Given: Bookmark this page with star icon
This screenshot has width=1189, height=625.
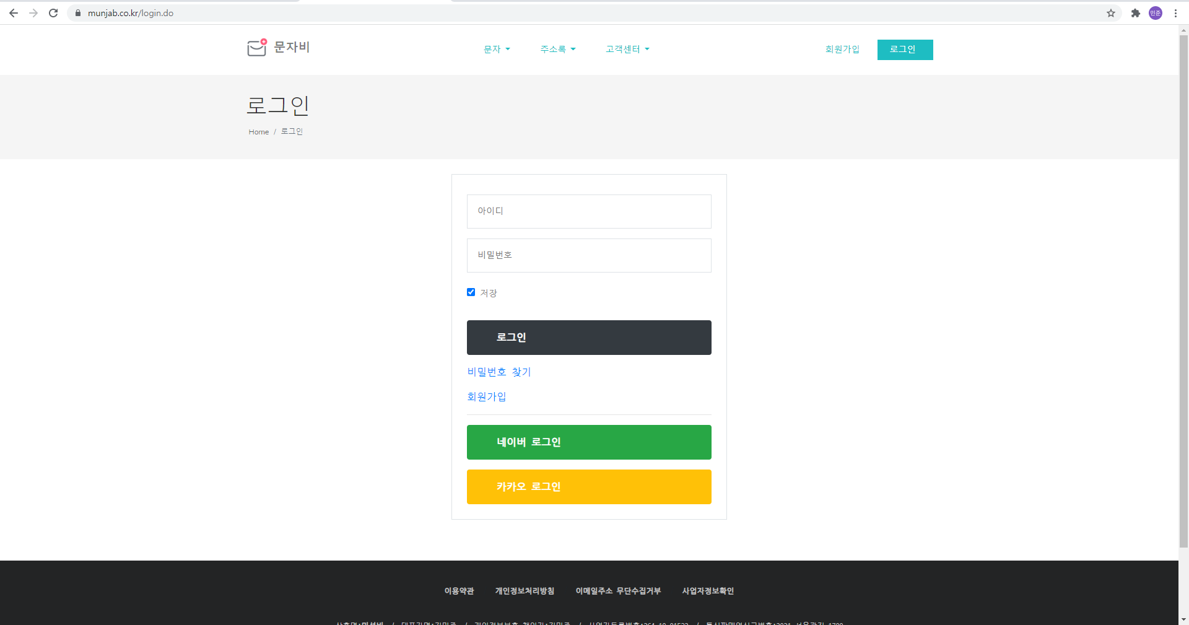Looking at the screenshot, I should (x=1111, y=13).
